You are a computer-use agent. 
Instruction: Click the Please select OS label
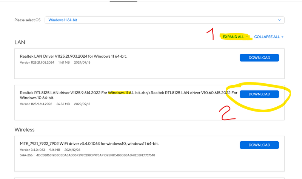(x=27, y=20)
